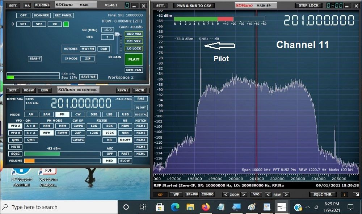Enable the NCH1 notch filter
The width and height of the screenshot is (362, 214).
tap(141, 126)
